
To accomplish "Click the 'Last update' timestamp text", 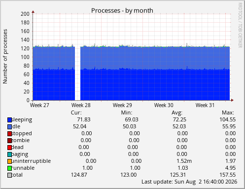I will 189,182.
